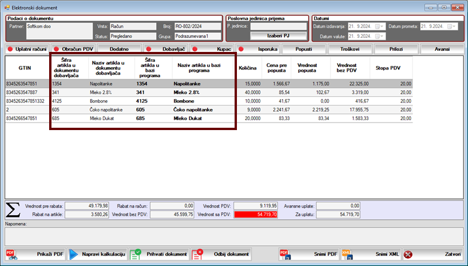Image resolution: width=468 pixels, height=266 pixels.
Task: Click the Avansne uplate field
Action: pyautogui.click(x=338, y=205)
